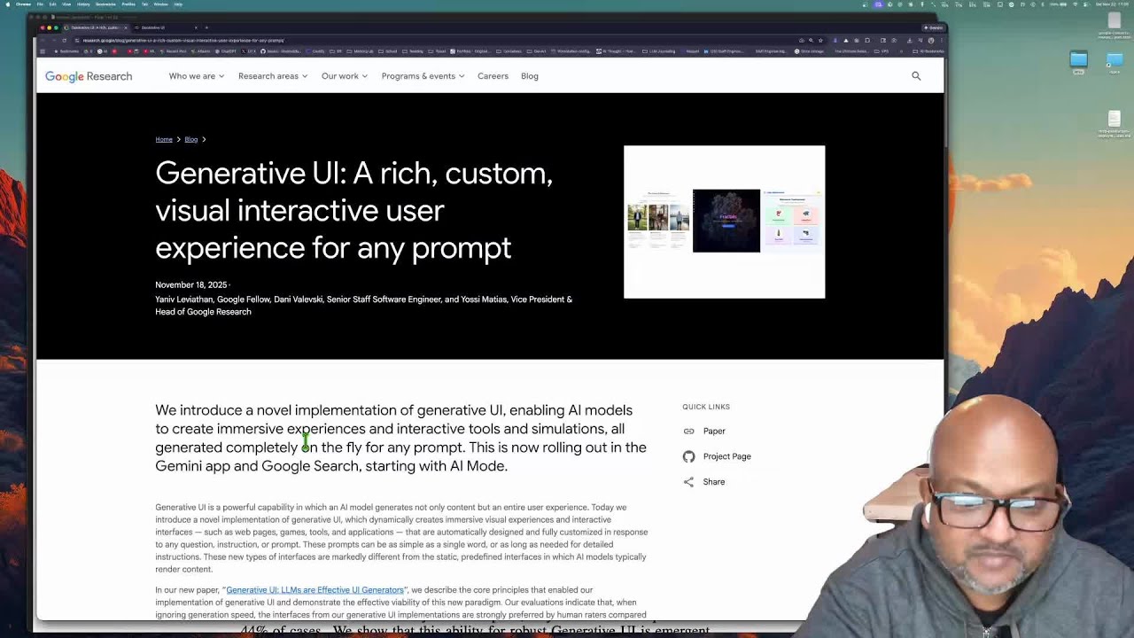1134x638 pixels.
Task: Open the Project Page quick link
Action: point(726,456)
